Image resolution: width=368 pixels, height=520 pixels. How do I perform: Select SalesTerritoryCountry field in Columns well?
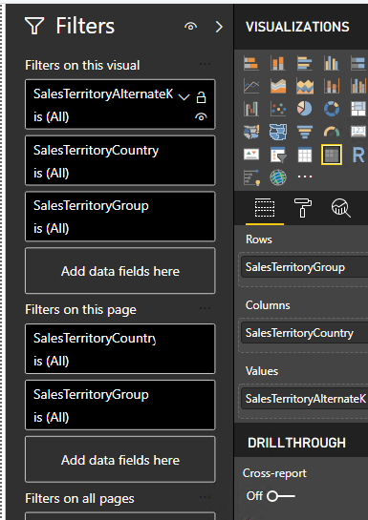pyautogui.click(x=305, y=333)
